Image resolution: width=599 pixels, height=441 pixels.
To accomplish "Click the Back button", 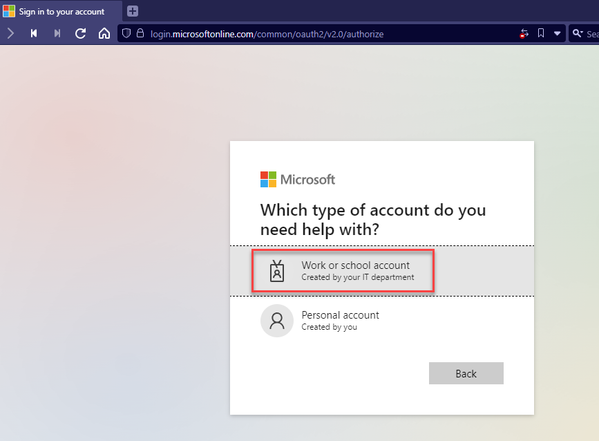I will pos(466,373).
